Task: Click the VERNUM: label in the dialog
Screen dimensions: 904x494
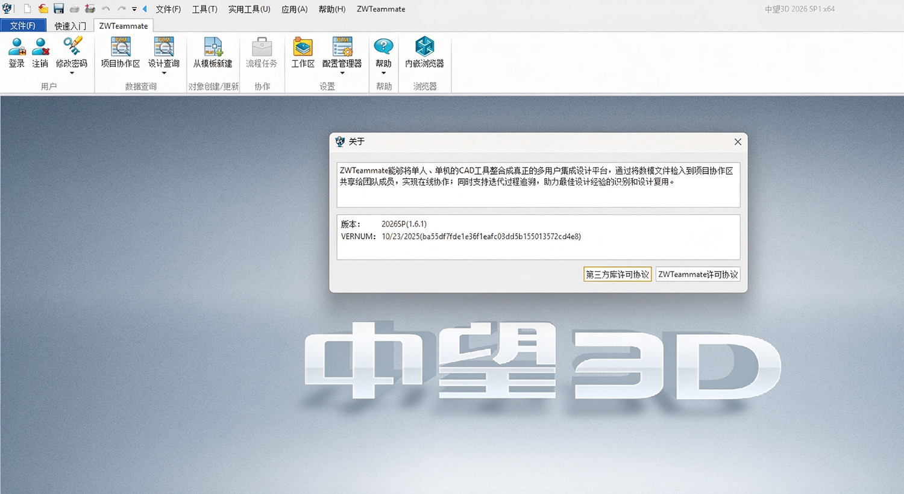Action: click(x=359, y=237)
